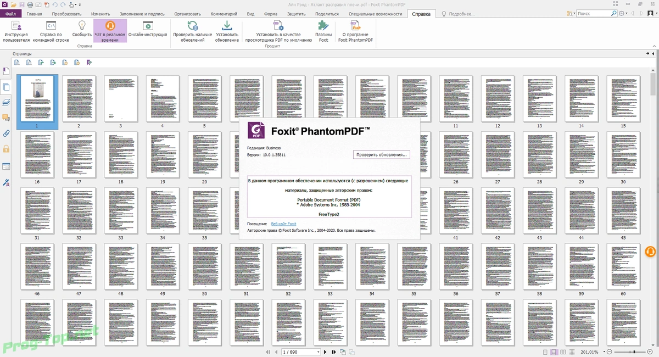Click the Print icon in quick access toolbar
The width and height of the screenshot is (659, 357).
pyautogui.click(x=30, y=5)
